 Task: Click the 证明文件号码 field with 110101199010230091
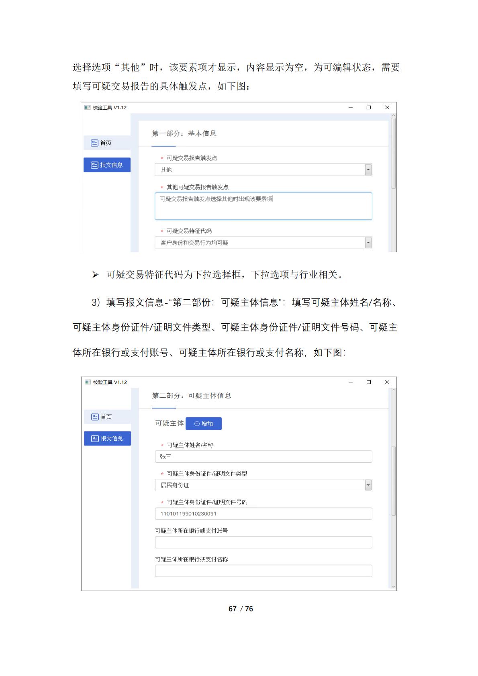263,514
